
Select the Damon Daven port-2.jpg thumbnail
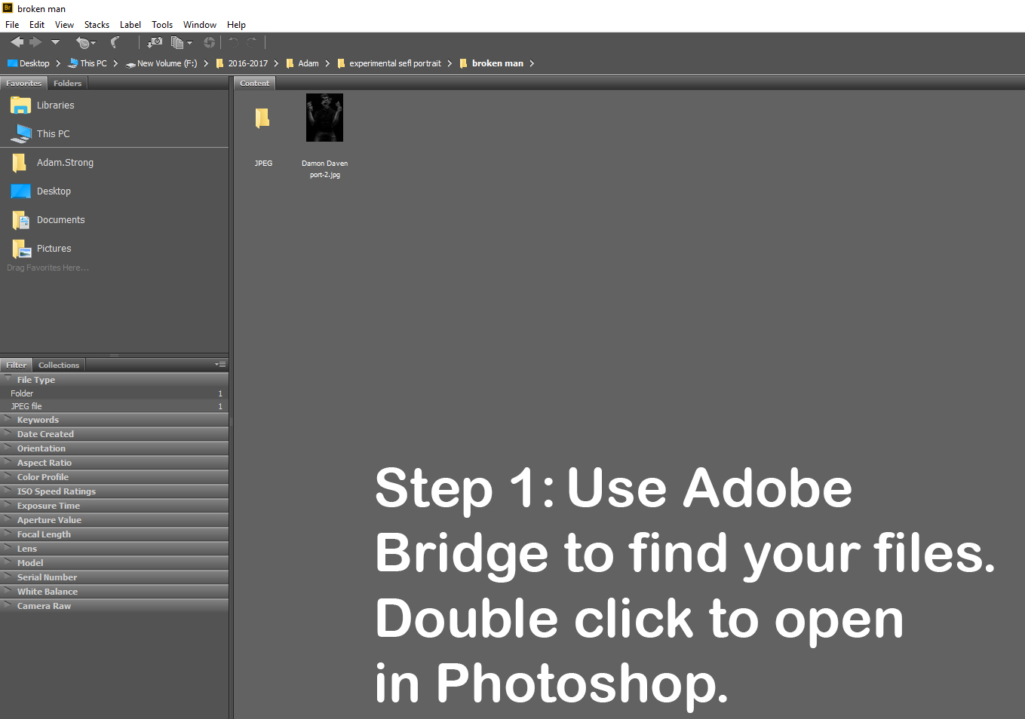324,118
